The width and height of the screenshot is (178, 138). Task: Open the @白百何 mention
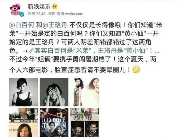click(22, 25)
